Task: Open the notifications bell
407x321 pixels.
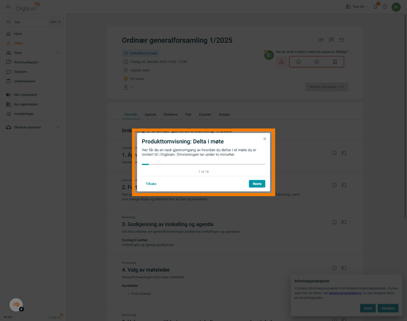Action: coord(375,7)
